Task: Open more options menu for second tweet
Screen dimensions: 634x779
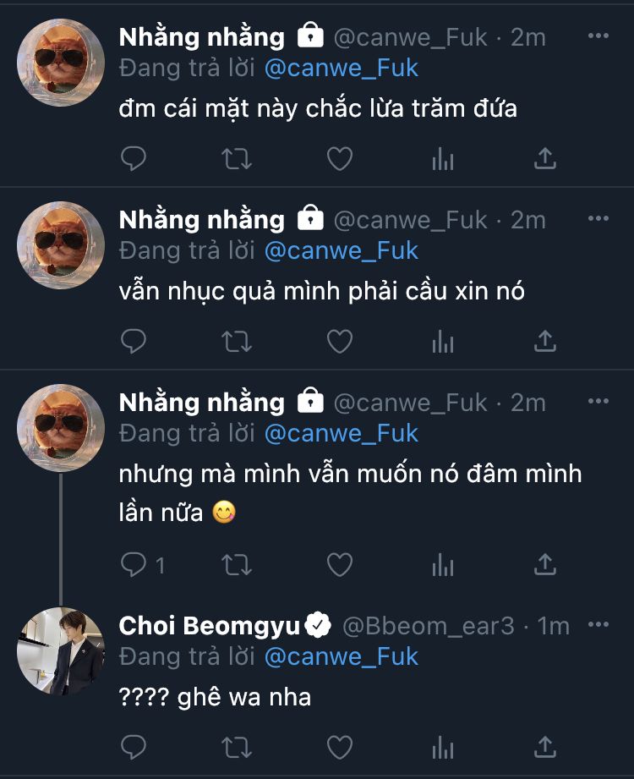Action: [x=598, y=219]
